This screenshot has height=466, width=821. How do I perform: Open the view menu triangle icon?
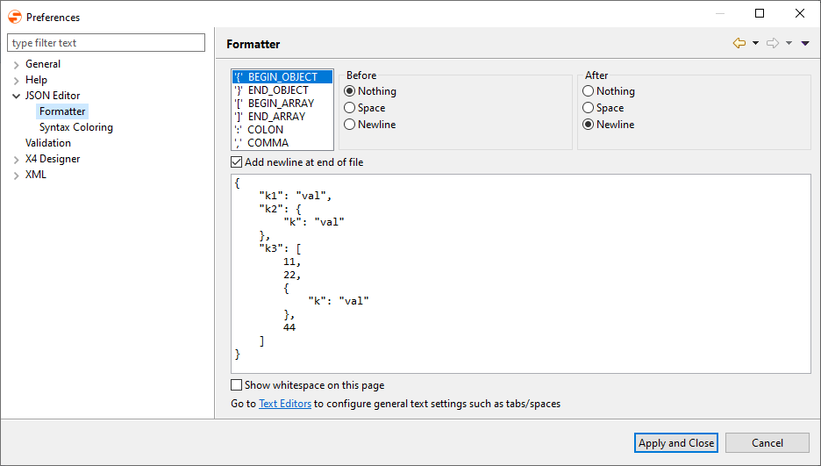point(805,43)
